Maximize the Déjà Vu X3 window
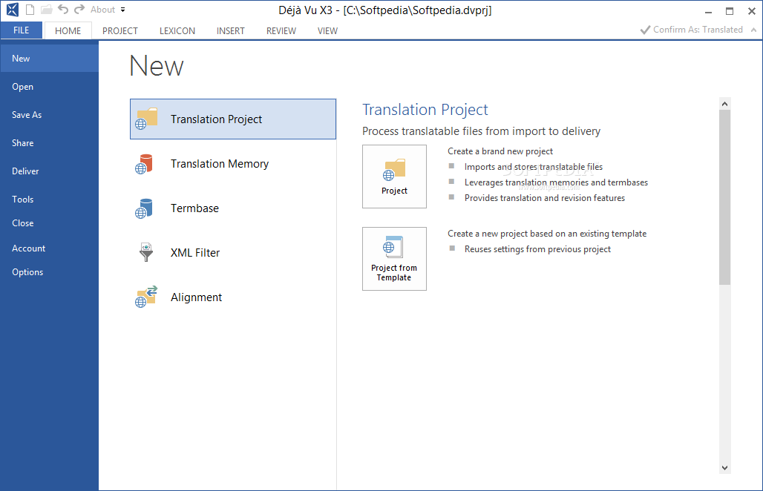Image resolution: width=763 pixels, height=491 pixels. click(730, 10)
